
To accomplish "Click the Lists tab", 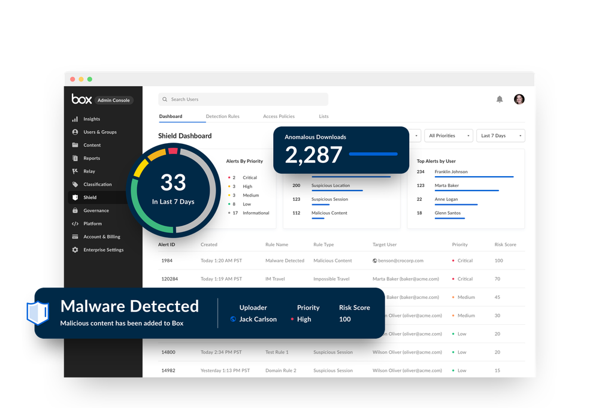I will pos(323,116).
